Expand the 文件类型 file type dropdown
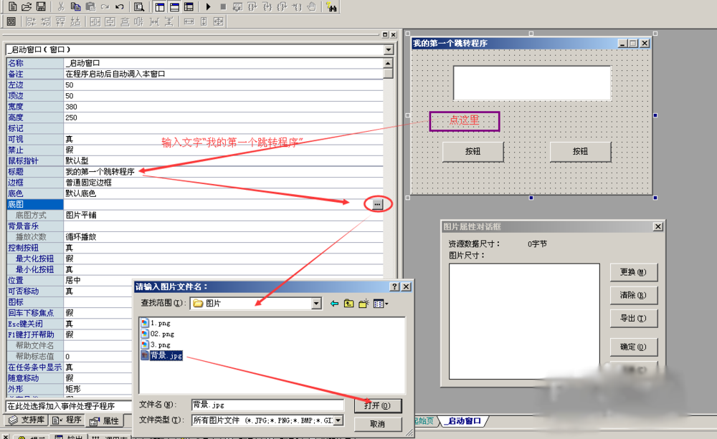 coord(338,420)
